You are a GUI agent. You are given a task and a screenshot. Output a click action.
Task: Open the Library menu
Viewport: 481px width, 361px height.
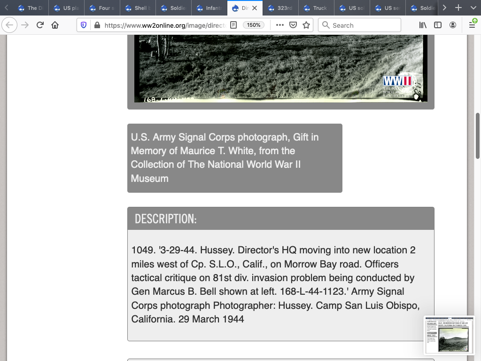point(423,25)
